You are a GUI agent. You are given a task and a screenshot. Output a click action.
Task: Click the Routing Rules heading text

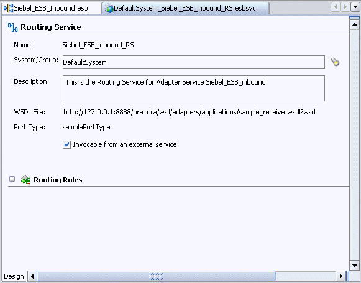(x=58, y=180)
